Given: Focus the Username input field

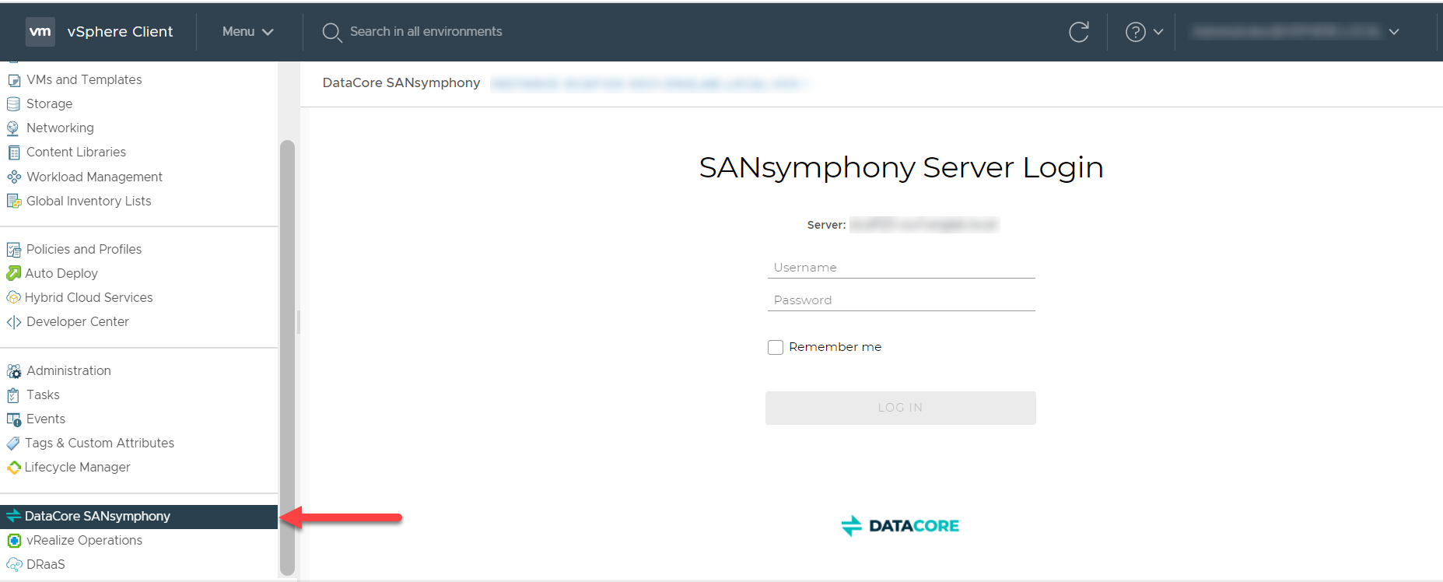Looking at the screenshot, I should click(x=901, y=268).
